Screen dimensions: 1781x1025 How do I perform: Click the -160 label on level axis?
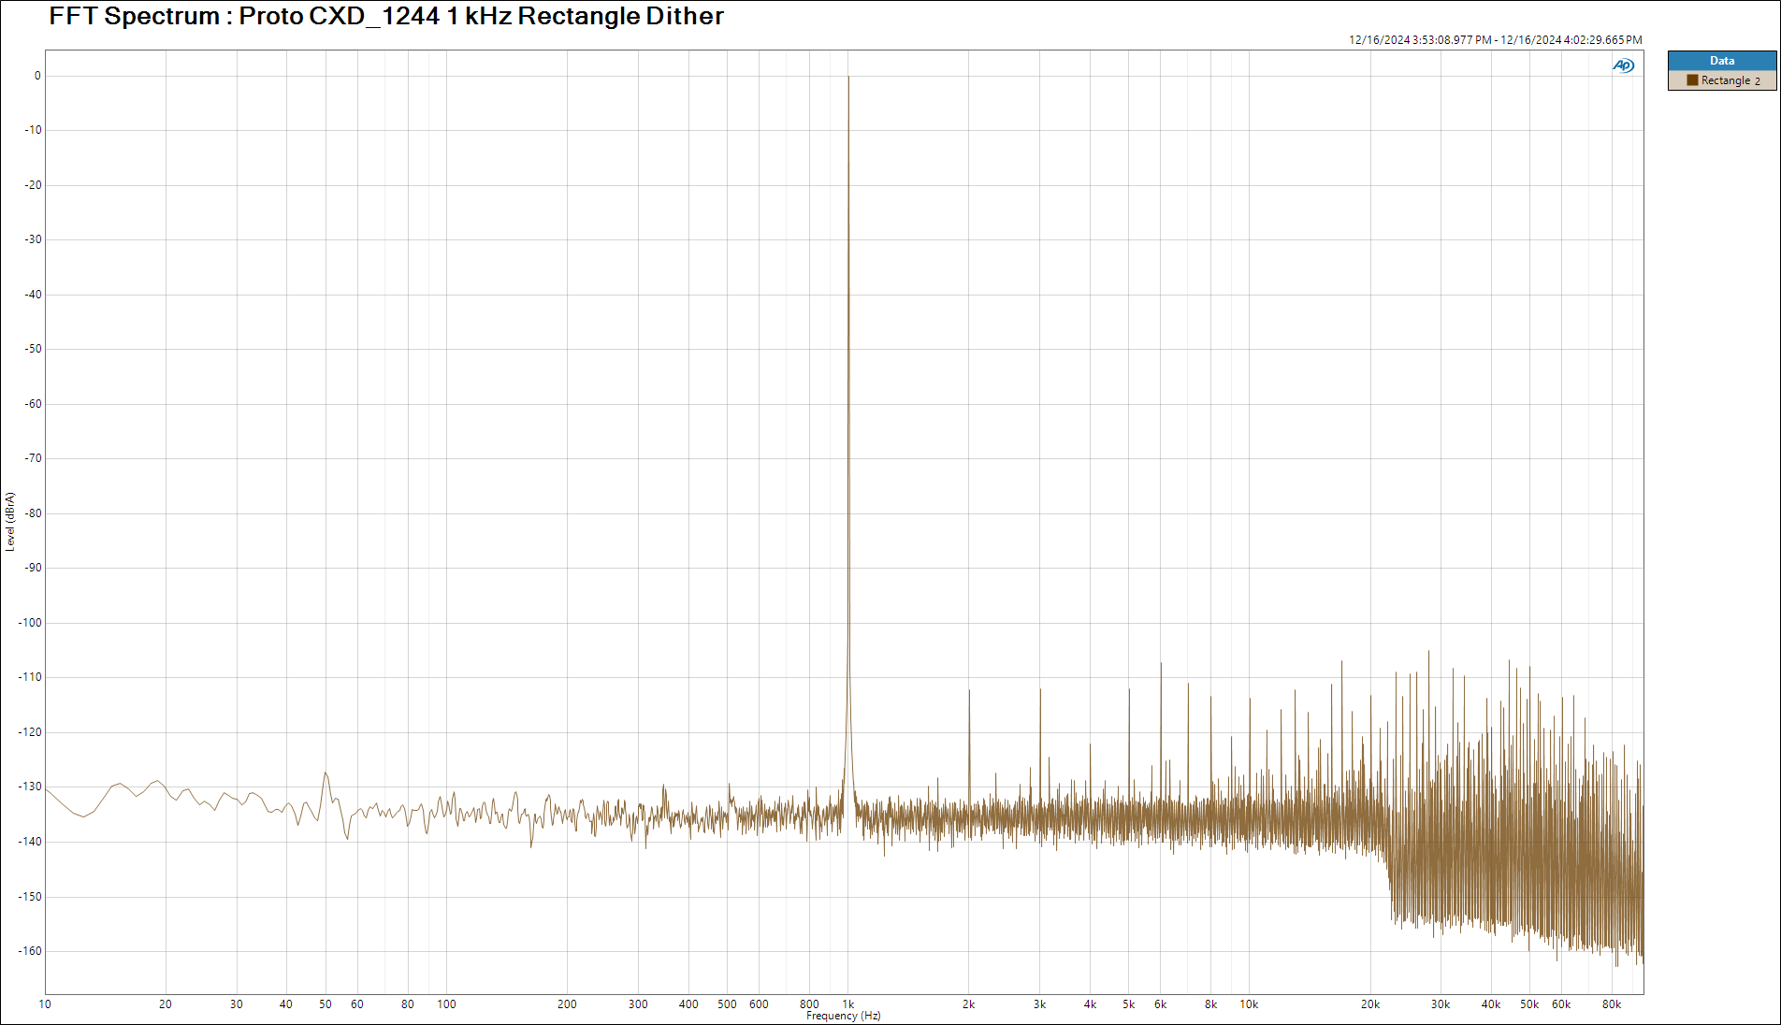pos(32,951)
